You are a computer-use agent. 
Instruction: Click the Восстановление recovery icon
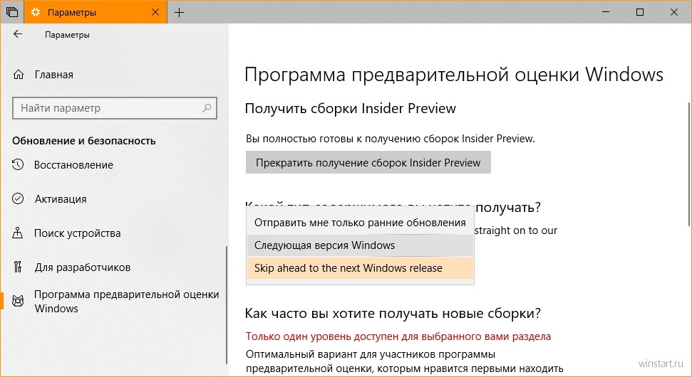click(18, 165)
